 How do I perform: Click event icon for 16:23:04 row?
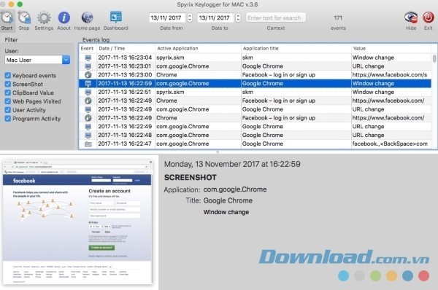pyautogui.click(x=88, y=58)
